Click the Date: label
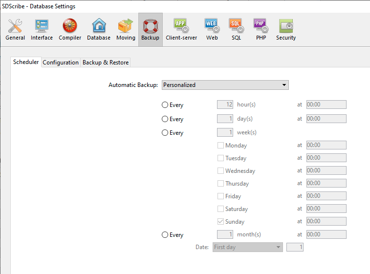370x274 pixels. click(202, 247)
